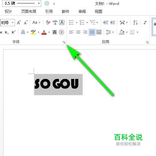Apply distributed alignment

tap(99, 32)
